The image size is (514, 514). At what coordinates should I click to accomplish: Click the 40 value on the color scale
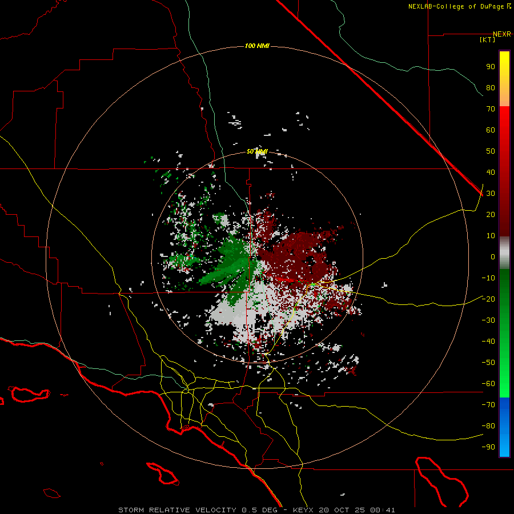pos(491,172)
